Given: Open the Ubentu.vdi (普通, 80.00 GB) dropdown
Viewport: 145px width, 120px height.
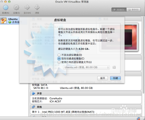Looking at the screenshot, I should [x=86, y=67].
